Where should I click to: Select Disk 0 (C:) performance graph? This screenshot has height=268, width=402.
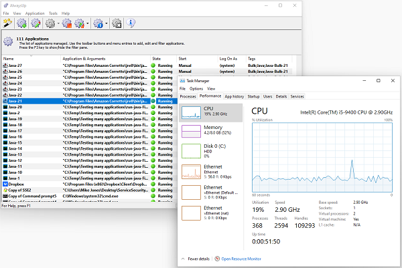[x=212, y=152]
